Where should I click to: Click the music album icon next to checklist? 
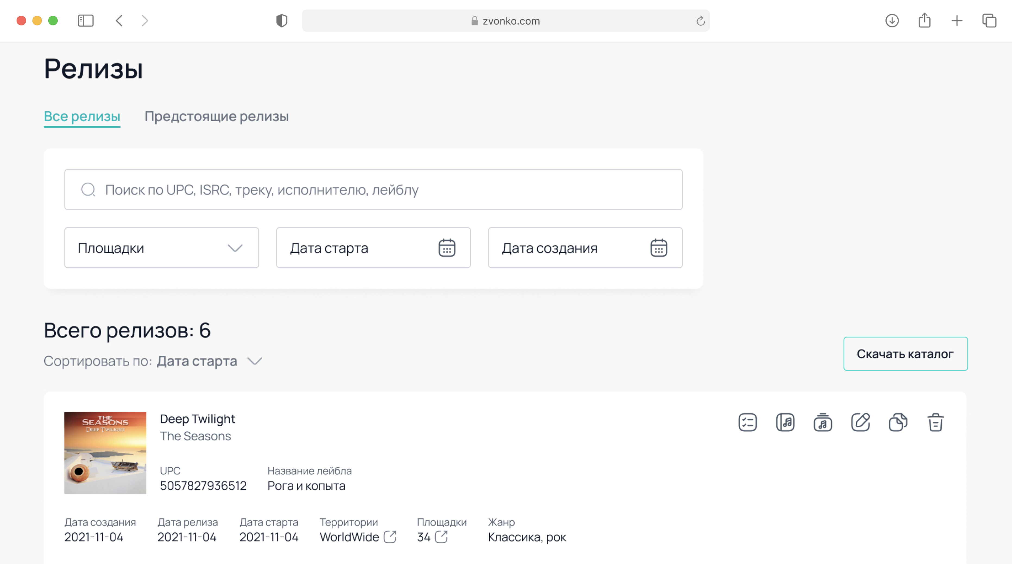click(x=785, y=422)
